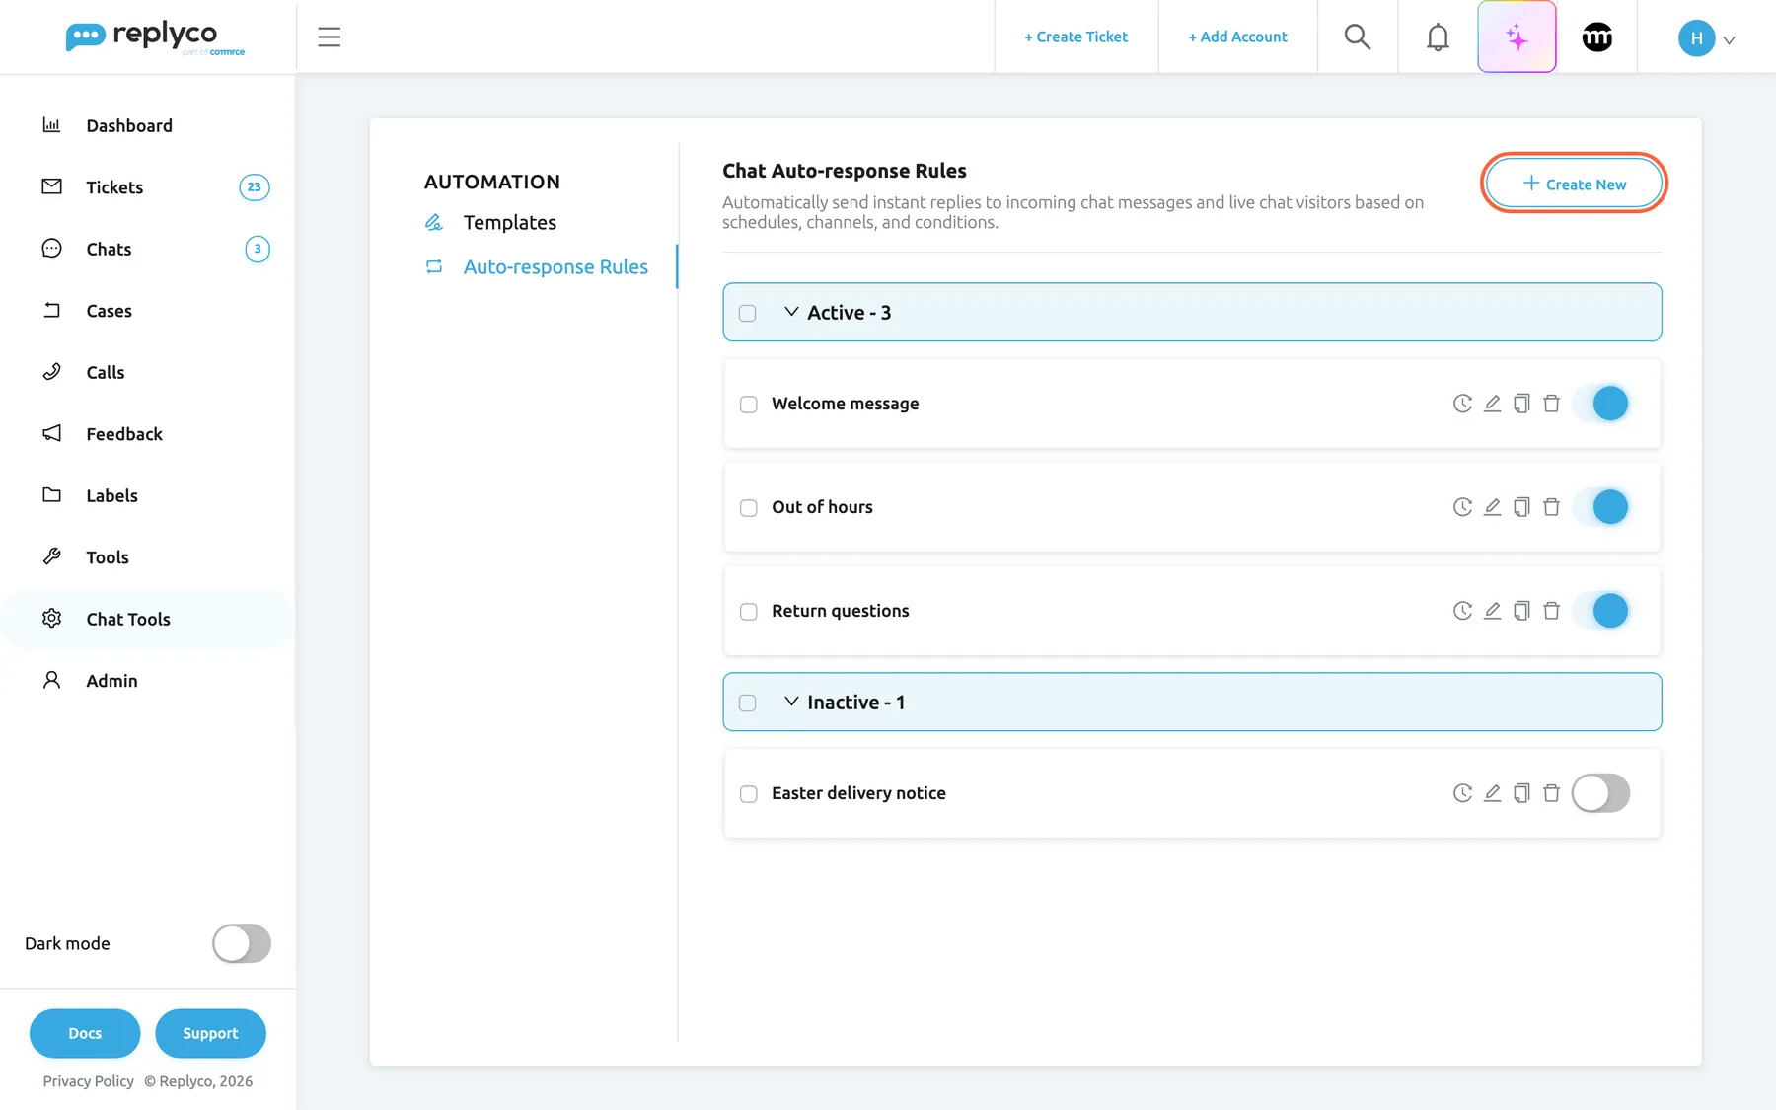Disable the Welcome message rule toggle
Screen dimensions: 1776x1110
(x=1600, y=404)
